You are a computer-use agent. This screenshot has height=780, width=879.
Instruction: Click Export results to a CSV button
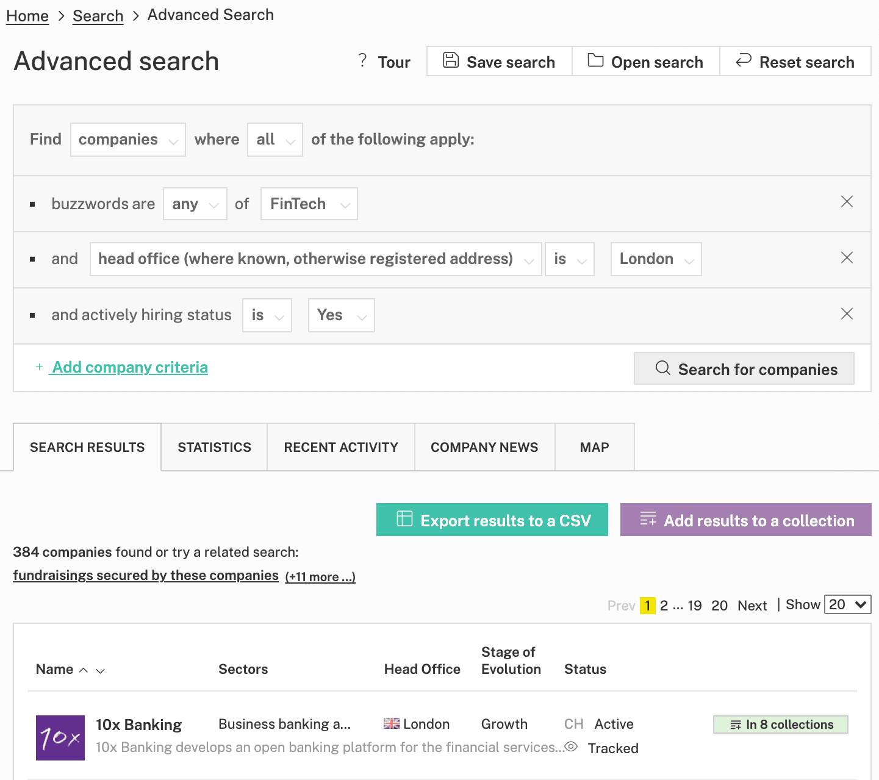pos(492,520)
